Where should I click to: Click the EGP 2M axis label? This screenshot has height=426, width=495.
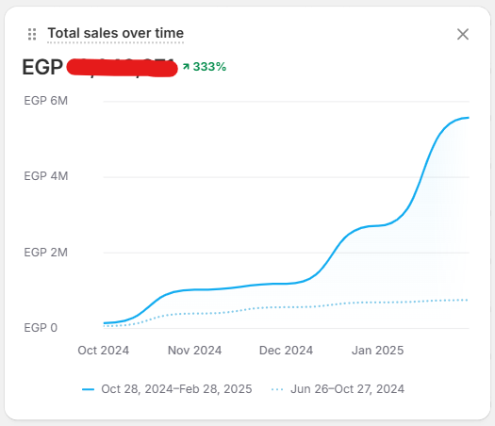coord(46,253)
